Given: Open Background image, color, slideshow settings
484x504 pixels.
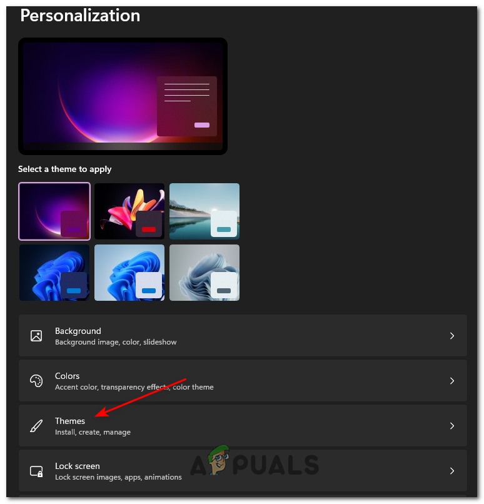Looking at the screenshot, I should (243, 336).
